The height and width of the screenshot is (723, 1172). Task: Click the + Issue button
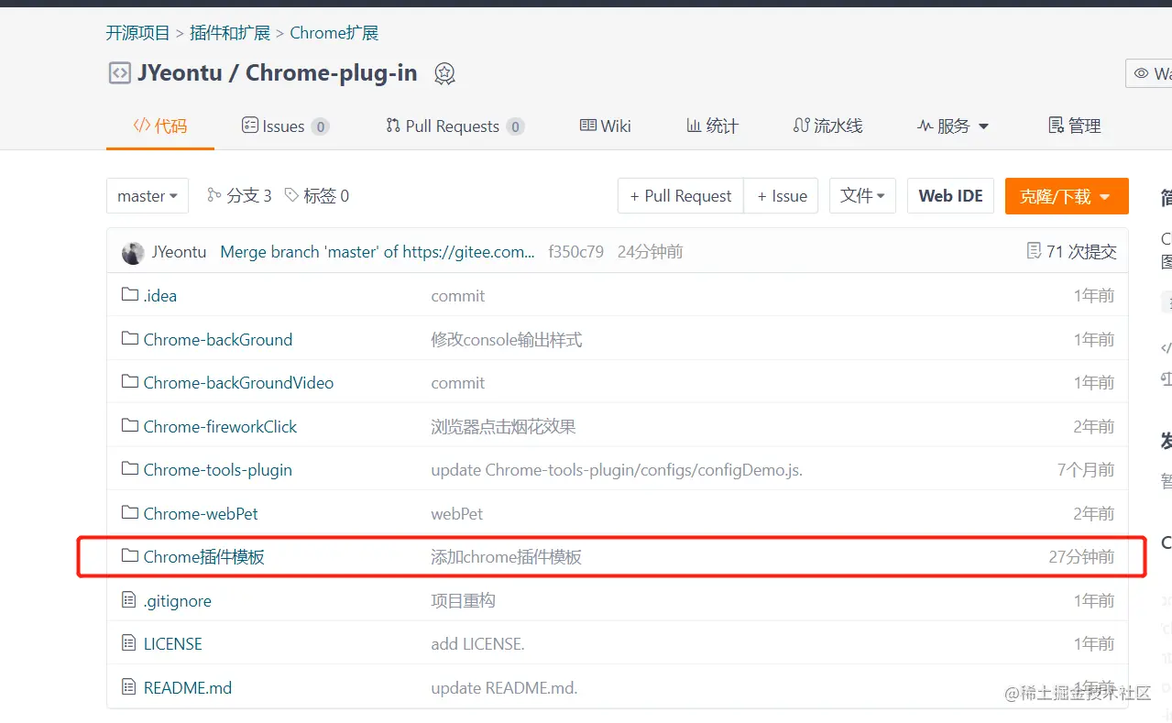click(782, 196)
